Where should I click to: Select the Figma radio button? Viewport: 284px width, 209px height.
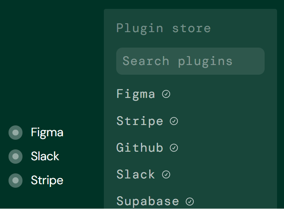(x=15, y=133)
